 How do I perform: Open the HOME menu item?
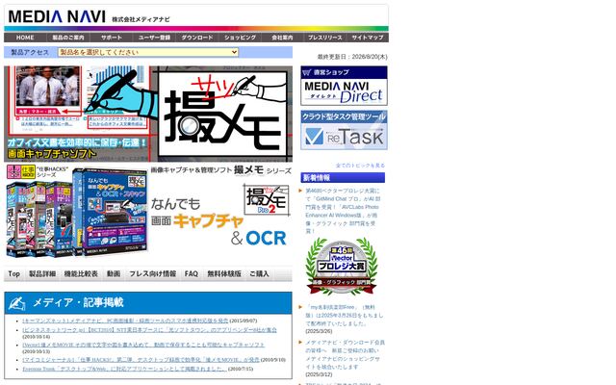(x=25, y=38)
